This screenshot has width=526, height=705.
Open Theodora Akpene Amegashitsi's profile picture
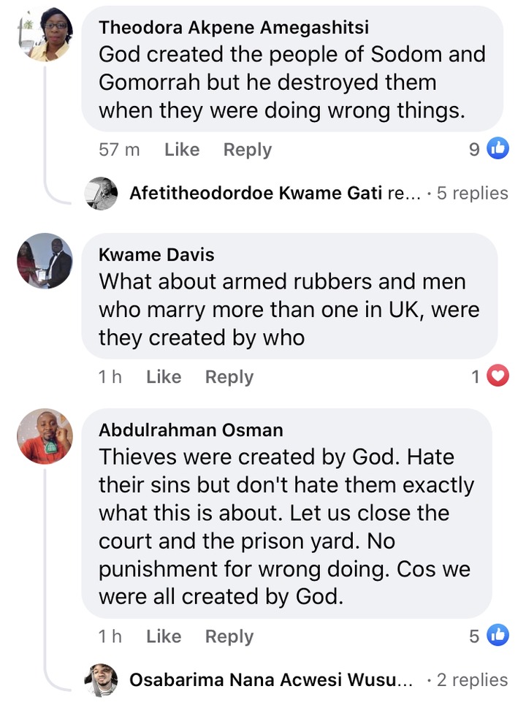(x=45, y=35)
